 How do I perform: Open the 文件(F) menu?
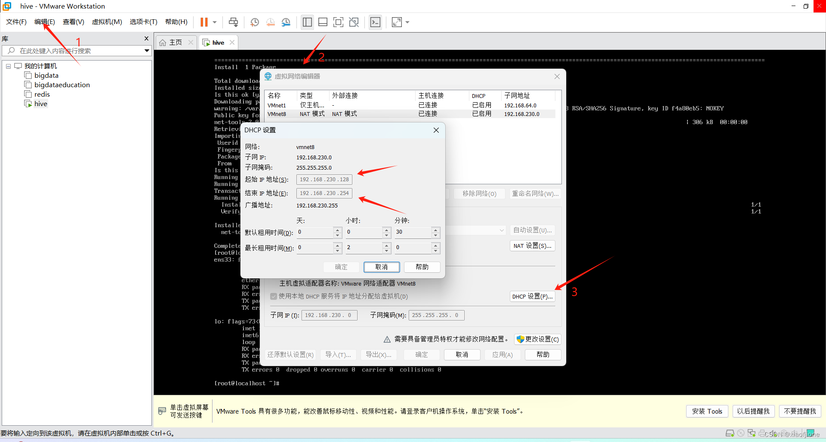16,22
